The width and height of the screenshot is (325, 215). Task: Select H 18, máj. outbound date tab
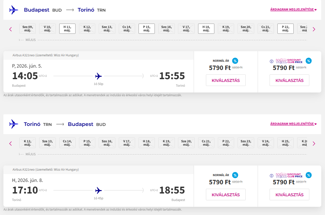click(206, 29)
